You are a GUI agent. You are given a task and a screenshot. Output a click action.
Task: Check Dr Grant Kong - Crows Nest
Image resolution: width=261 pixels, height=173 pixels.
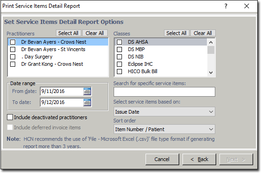point(13,64)
